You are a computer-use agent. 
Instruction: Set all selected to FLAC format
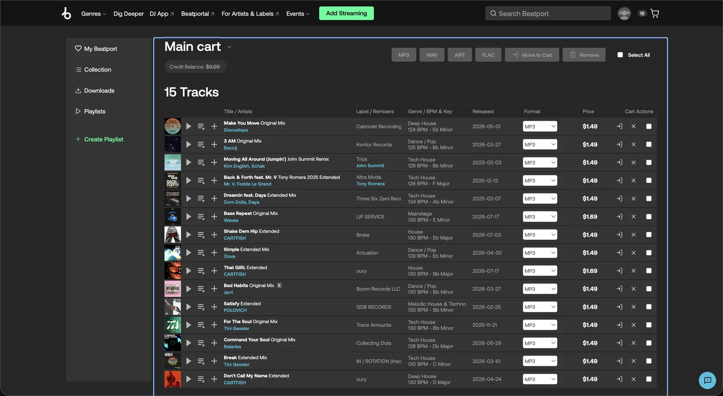point(488,55)
